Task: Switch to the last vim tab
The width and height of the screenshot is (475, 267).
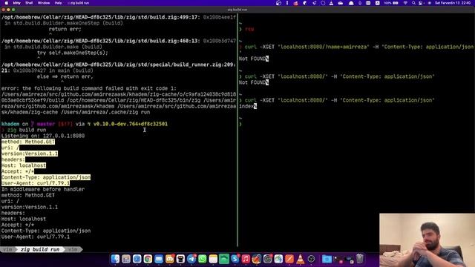Action: click(x=73, y=249)
